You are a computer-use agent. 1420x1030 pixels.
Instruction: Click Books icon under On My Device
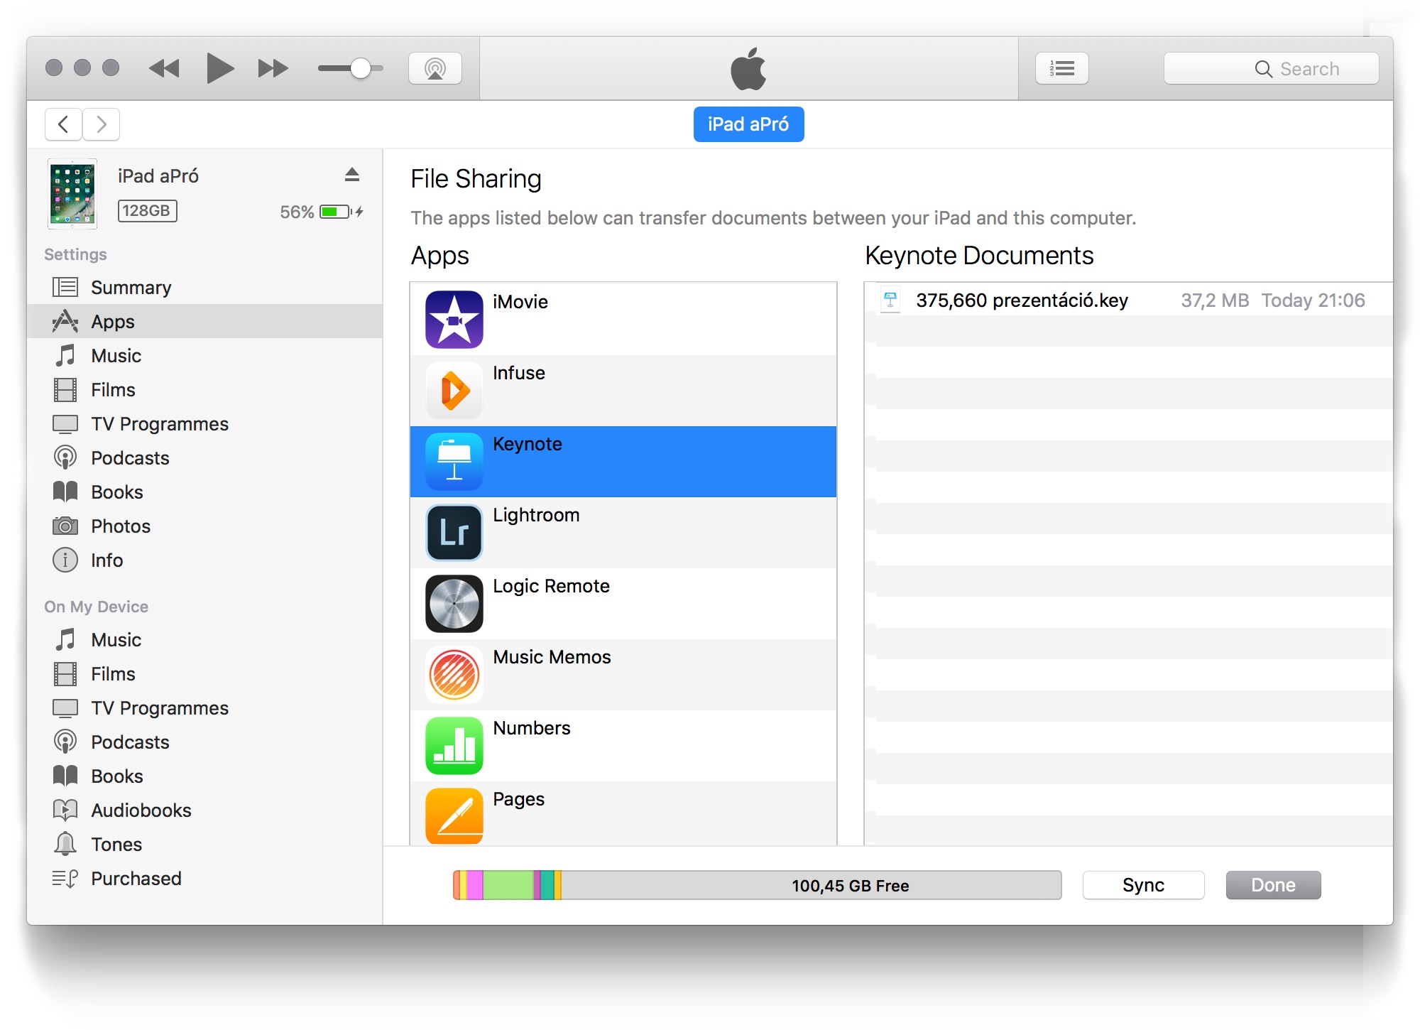65,776
